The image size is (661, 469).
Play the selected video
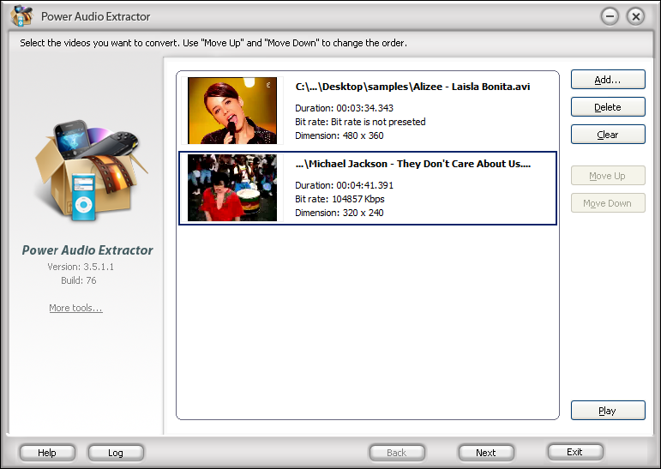coord(608,411)
